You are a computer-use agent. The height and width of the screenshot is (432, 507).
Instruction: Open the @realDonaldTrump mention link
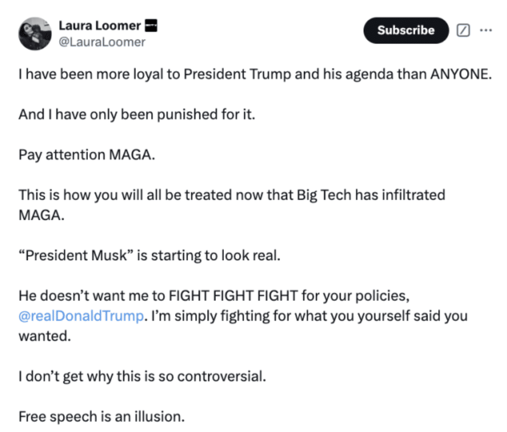(81, 316)
